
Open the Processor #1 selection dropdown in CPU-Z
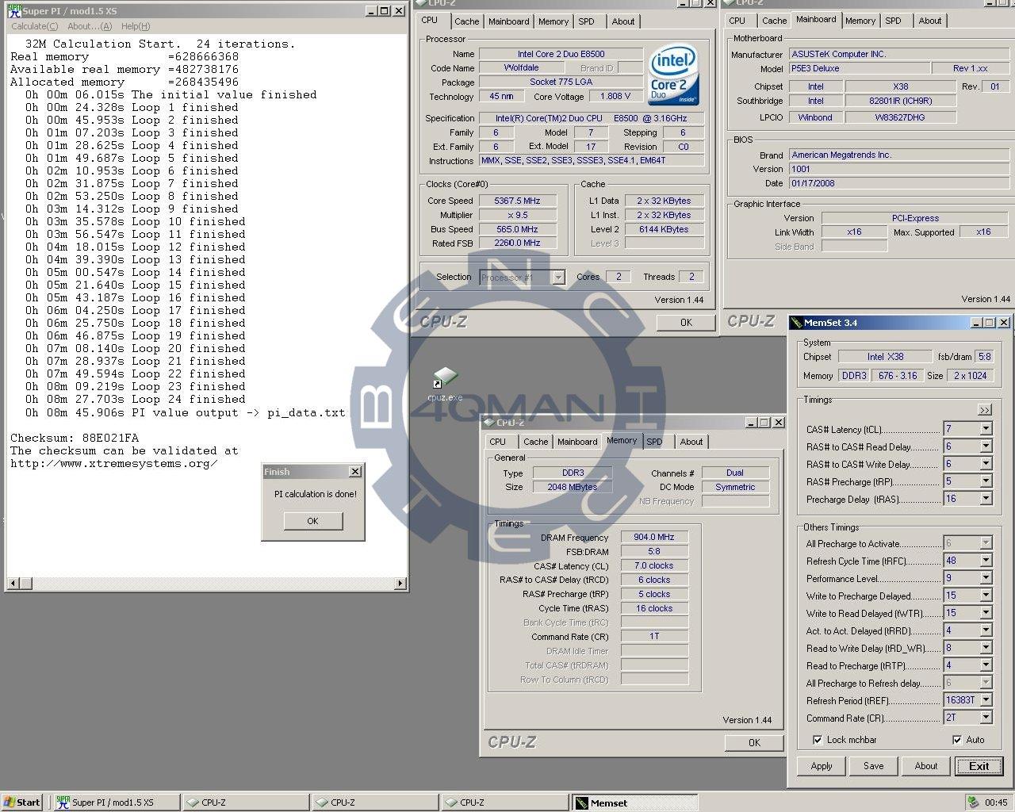[558, 277]
